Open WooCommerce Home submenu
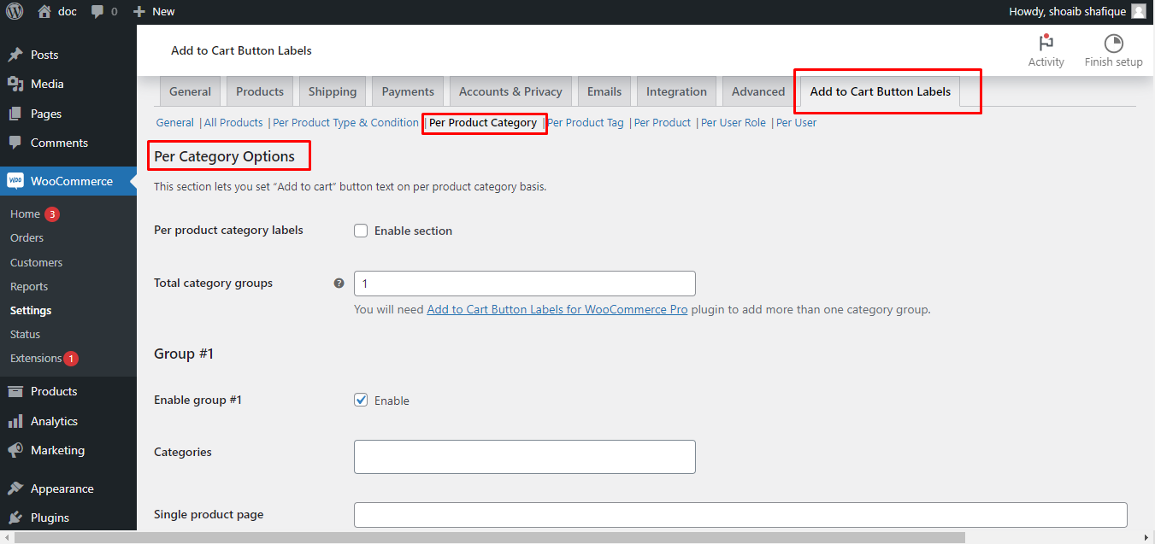The width and height of the screenshot is (1155, 544). pos(25,214)
